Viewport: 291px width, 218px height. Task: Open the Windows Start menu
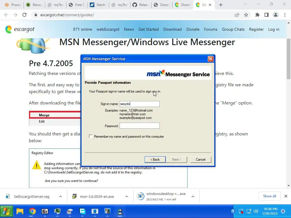coord(7,211)
